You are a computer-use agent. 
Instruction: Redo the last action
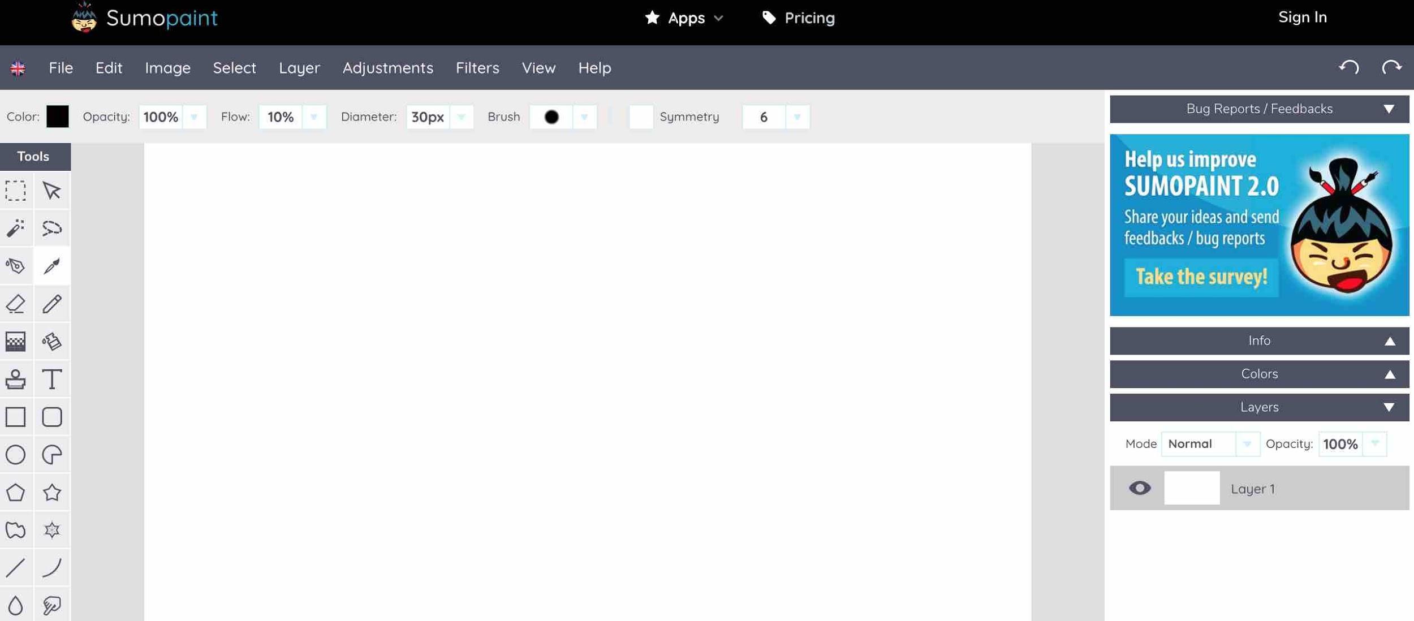pos(1391,67)
